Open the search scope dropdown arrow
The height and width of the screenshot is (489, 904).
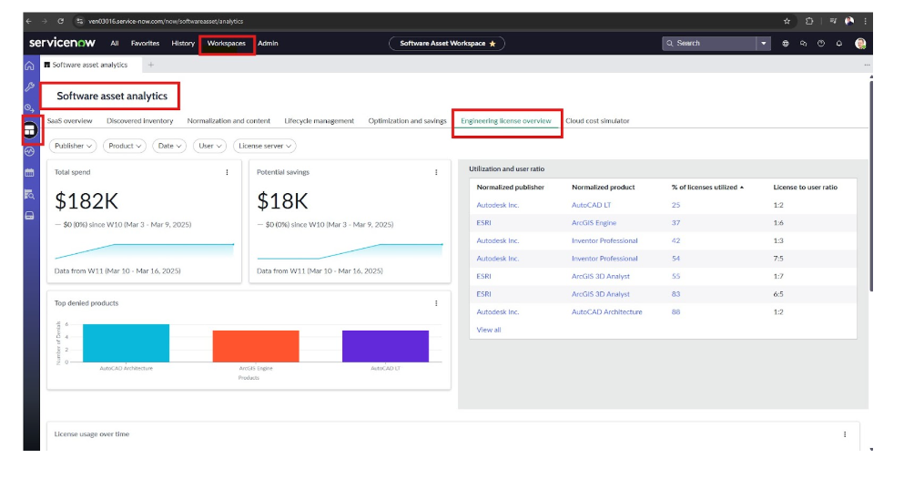[763, 43]
